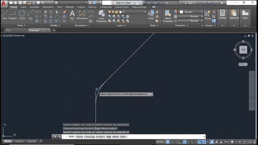
Task: Switch to the Start file tab
Action: coord(8,30)
